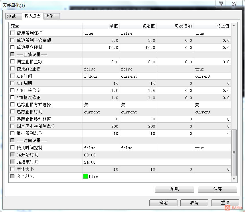Screen dimensions: 245x212
Task: Toggle the 固定止损金额 checkbox
Action: (13, 61)
